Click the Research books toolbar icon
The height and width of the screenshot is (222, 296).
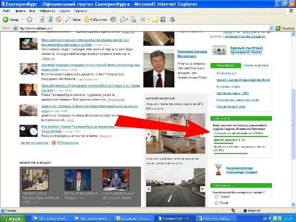pyautogui.click(x=163, y=19)
